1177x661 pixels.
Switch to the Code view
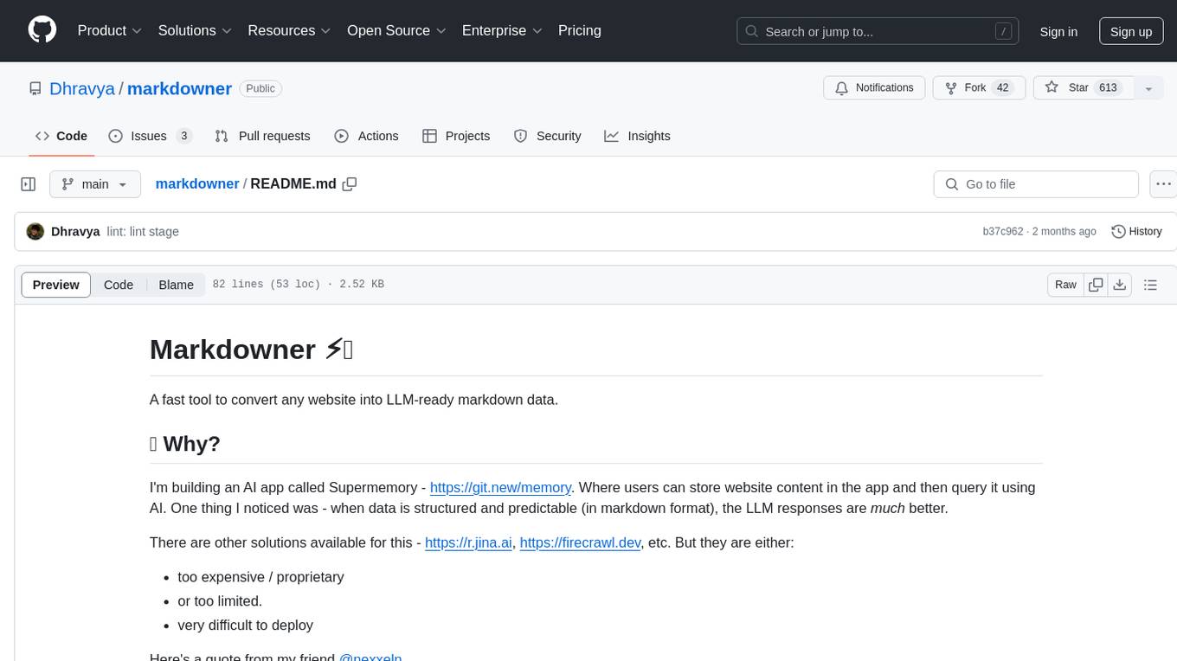click(x=119, y=285)
